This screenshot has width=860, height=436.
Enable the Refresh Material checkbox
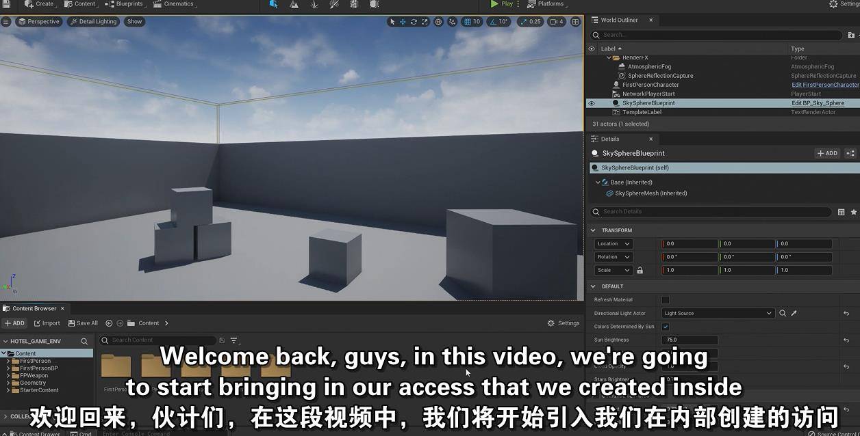pyautogui.click(x=666, y=300)
